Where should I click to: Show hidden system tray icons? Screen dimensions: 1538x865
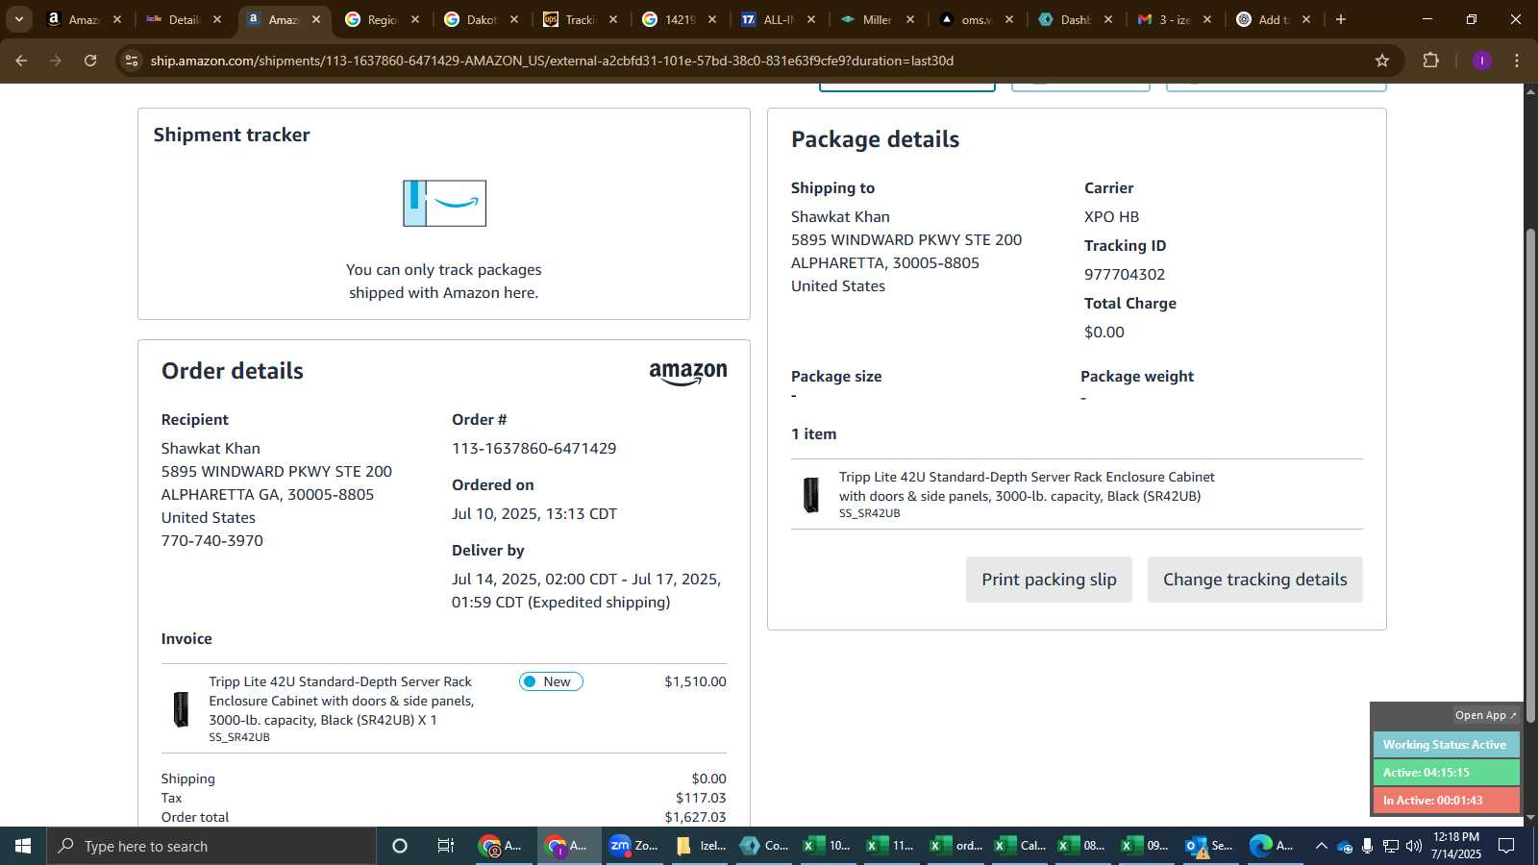(x=1321, y=846)
